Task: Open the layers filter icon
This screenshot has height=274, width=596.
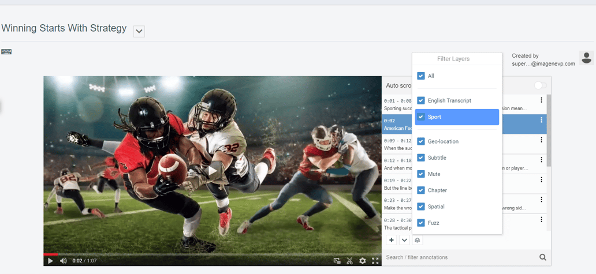Action: pos(418,240)
